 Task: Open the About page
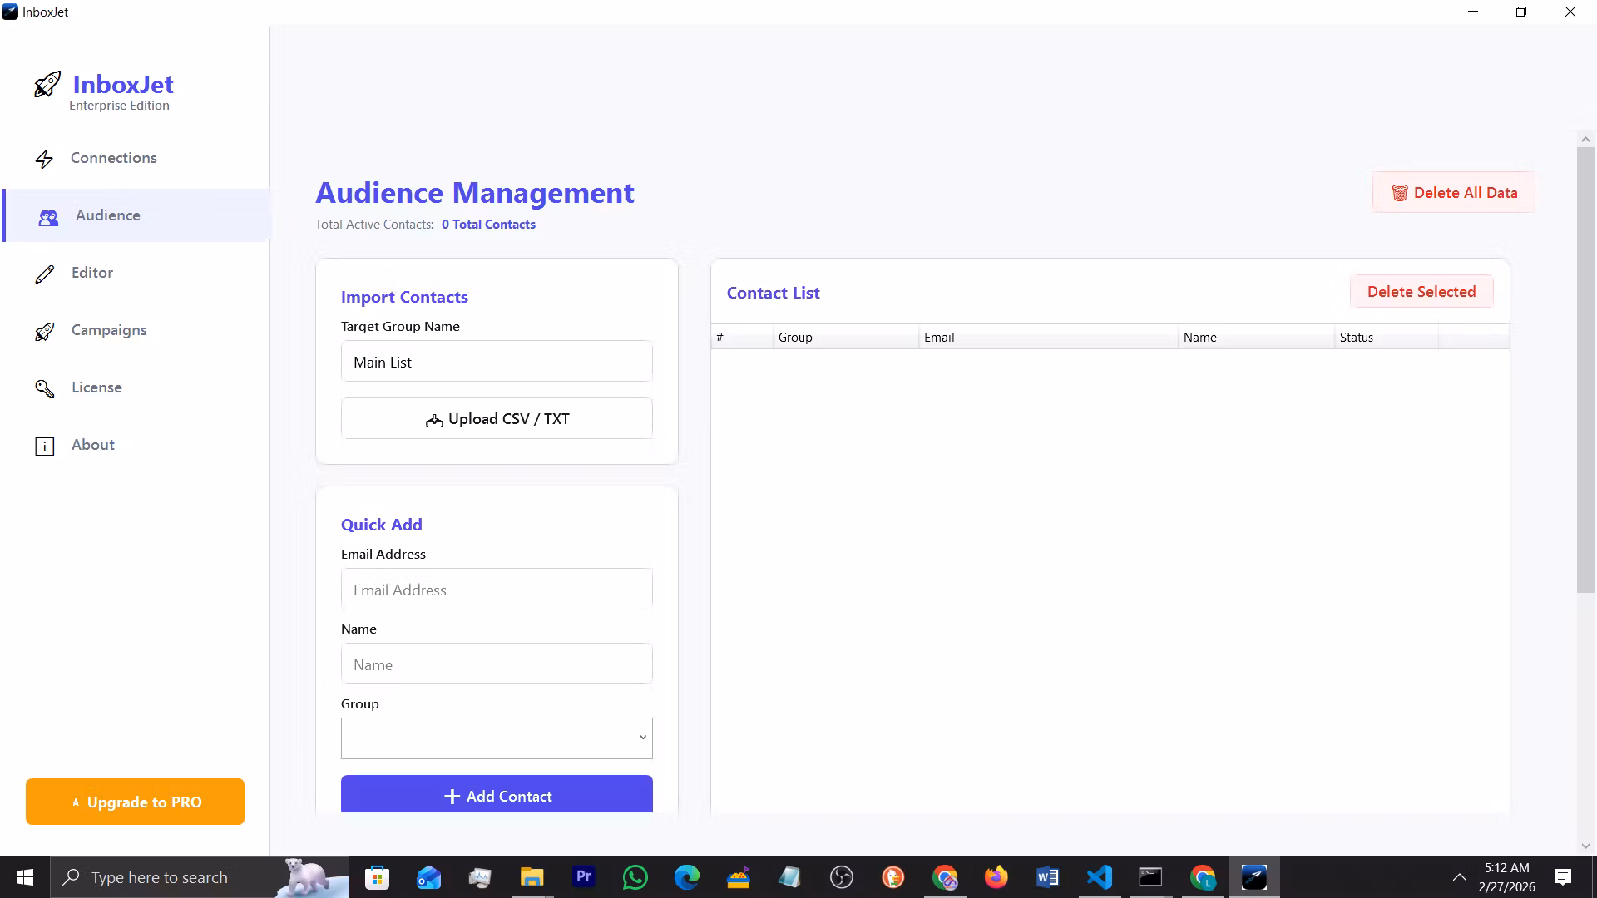136,445
